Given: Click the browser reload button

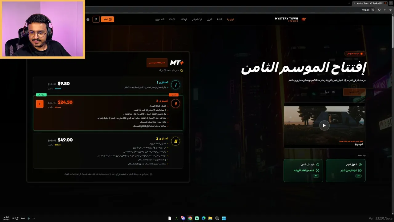Looking at the screenshot, I should point(379,10).
